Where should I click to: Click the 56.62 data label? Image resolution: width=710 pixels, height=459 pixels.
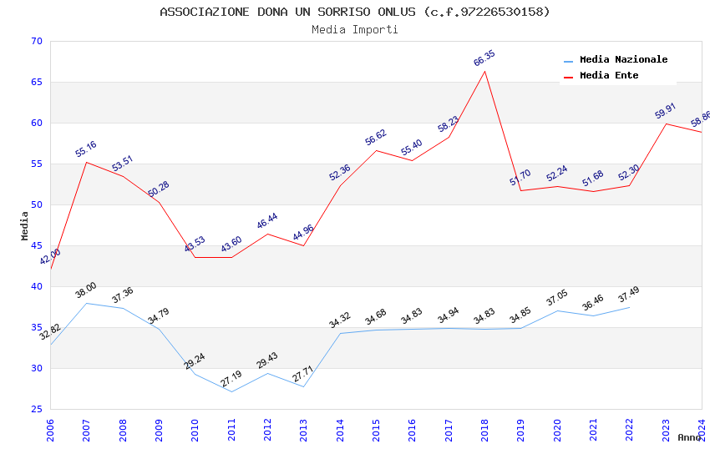[375, 137]
